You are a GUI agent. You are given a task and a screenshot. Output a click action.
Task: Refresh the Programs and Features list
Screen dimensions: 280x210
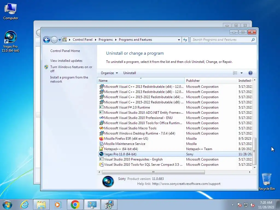[x=185, y=40]
